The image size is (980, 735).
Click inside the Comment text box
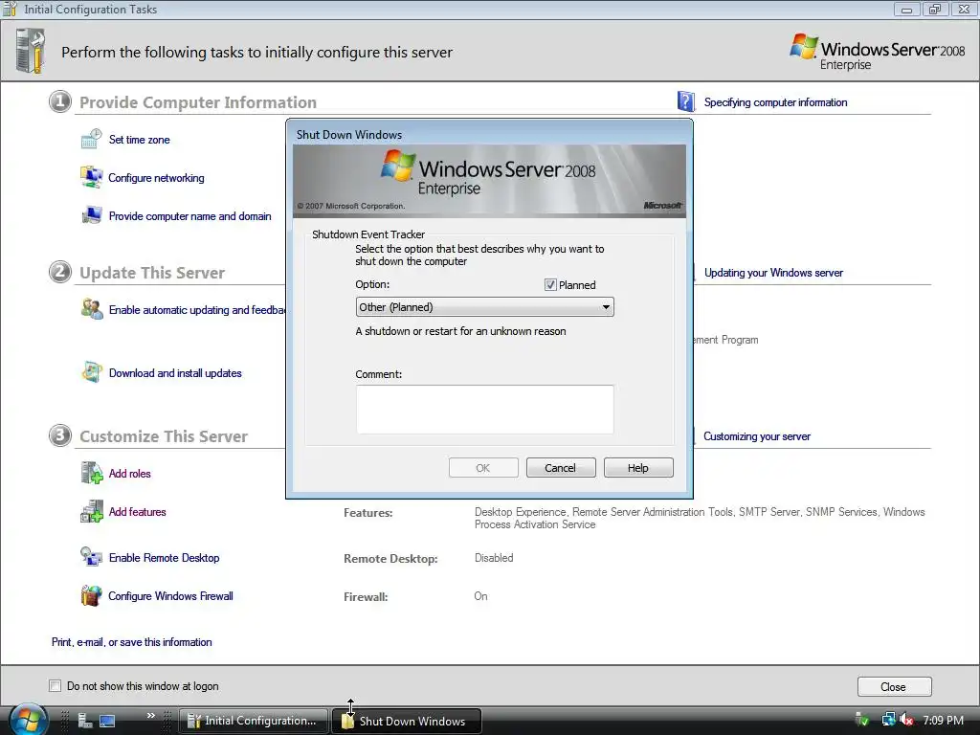[484, 409]
